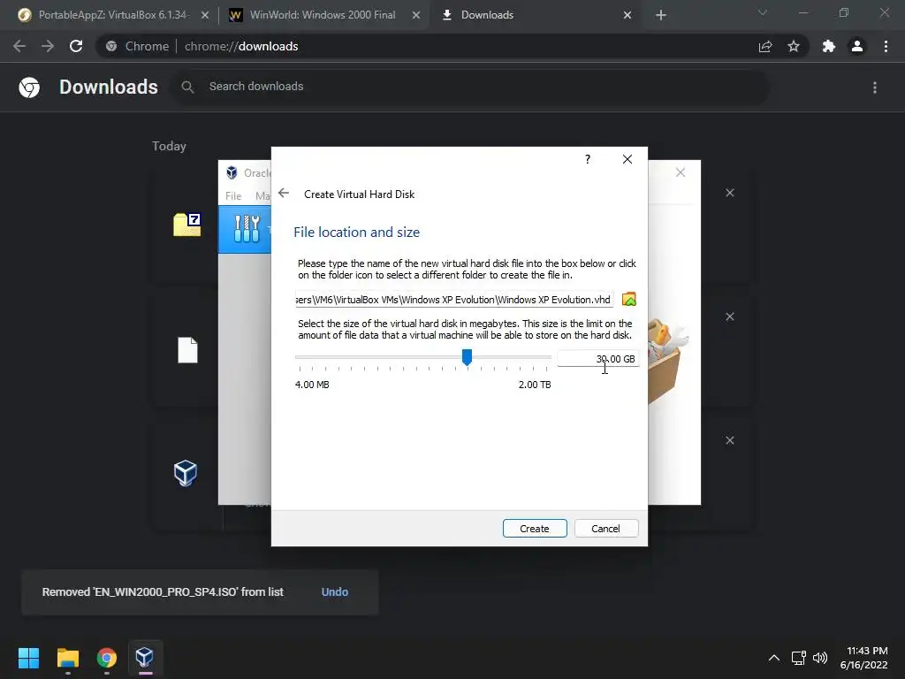Click the disk size slider handle
Viewport: 905px width, 679px height.
[x=467, y=357]
